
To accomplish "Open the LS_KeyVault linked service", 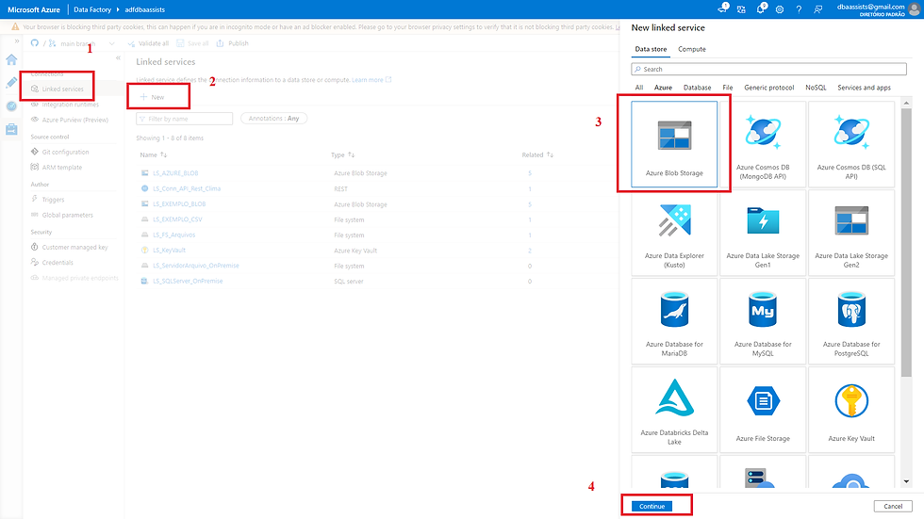I will click(x=169, y=251).
